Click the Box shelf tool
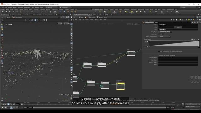201x113 pixels. coord(3,12)
